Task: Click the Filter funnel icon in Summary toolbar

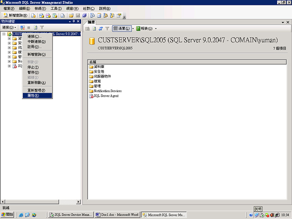Action: (107, 28)
